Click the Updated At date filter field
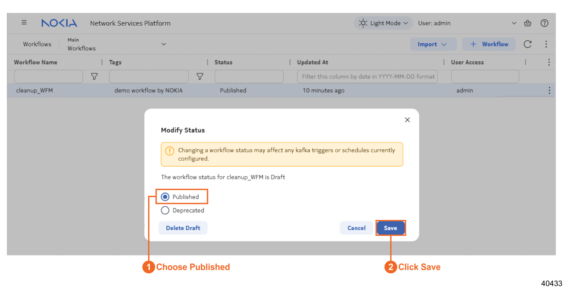The image size is (564, 290). pos(367,77)
